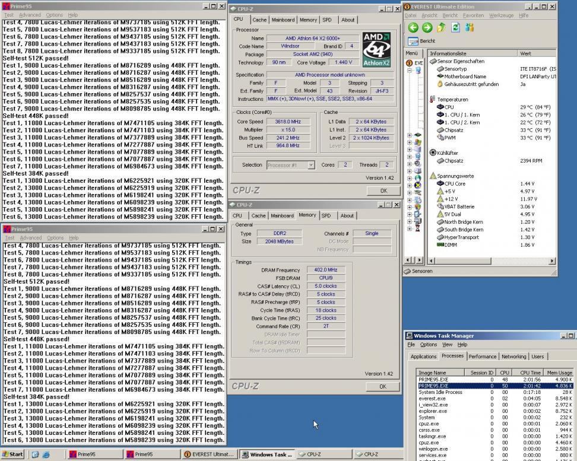Select everest.exe process row
Image resolution: width=577 pixels, height=461 pixels.
click(x=495, y=399)
